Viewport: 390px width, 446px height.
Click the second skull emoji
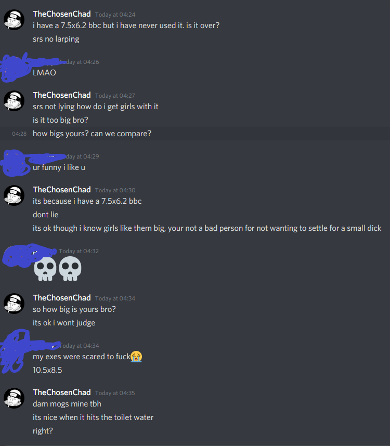(70, 269)
